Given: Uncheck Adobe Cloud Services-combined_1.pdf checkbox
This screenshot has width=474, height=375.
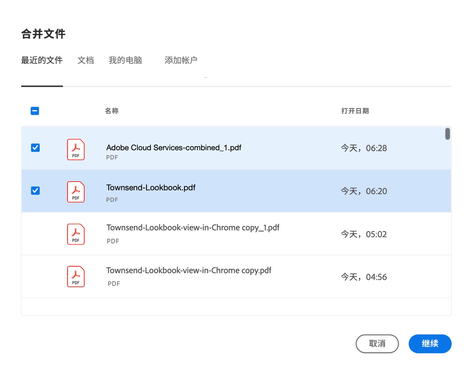Looking at the screenshot, I should coord(35,148).
